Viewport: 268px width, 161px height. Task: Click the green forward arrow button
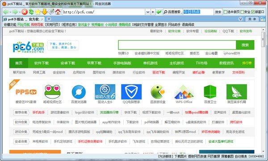[15, 12]
